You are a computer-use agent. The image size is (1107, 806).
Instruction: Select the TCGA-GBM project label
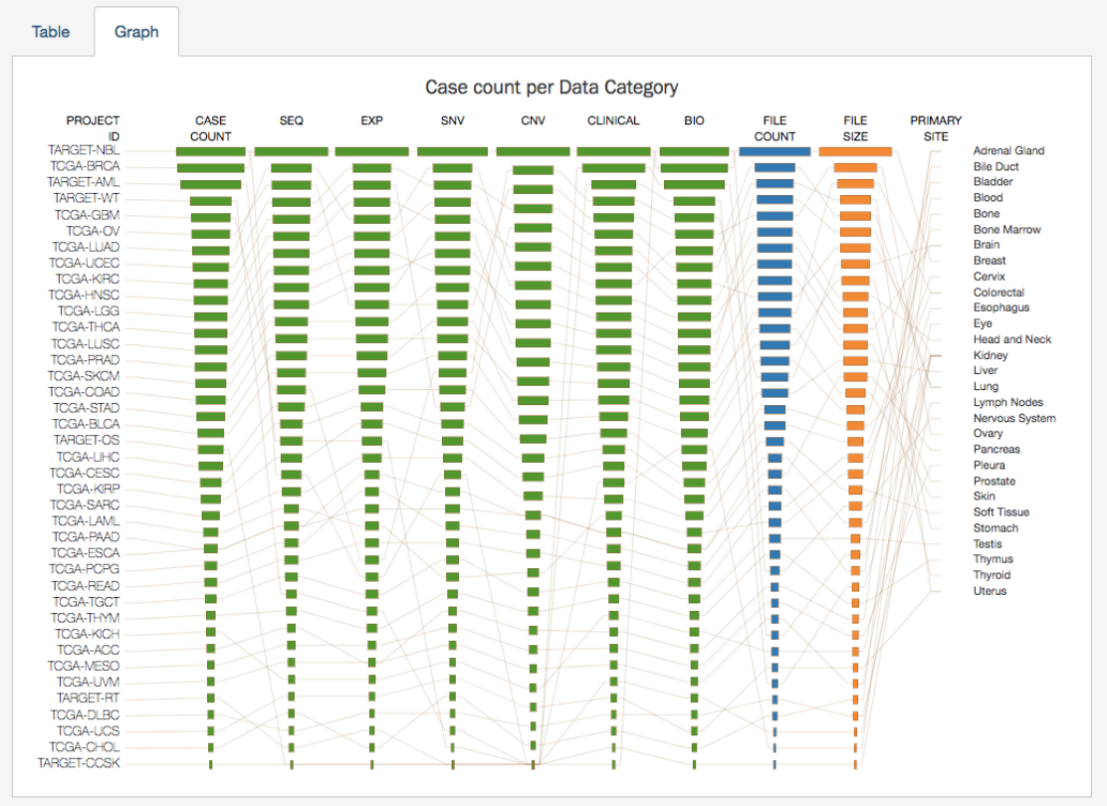(x=87, y=215)
